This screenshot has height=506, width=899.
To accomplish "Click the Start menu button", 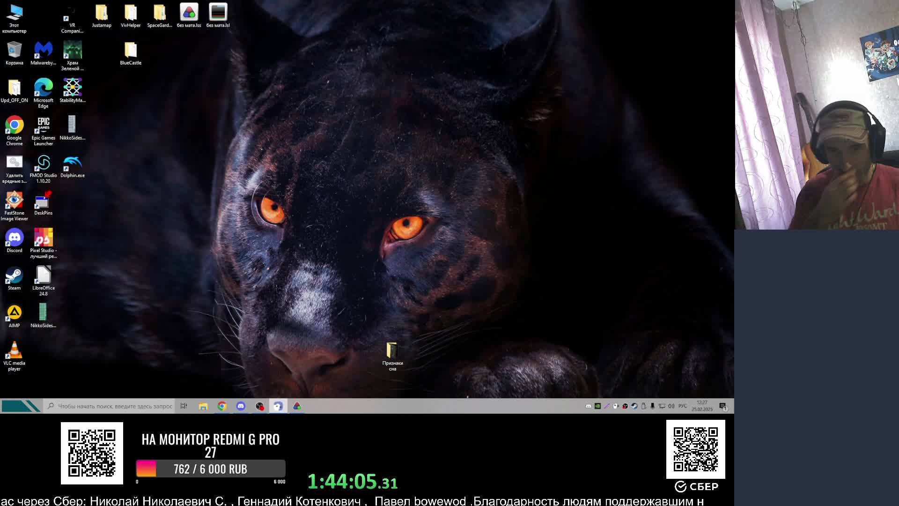I will coord(21,406).
